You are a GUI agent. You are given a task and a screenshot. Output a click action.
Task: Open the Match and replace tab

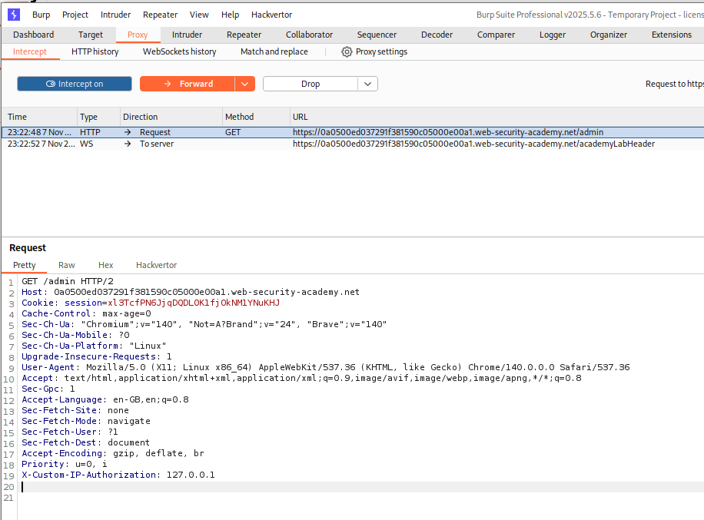(274, 51)
